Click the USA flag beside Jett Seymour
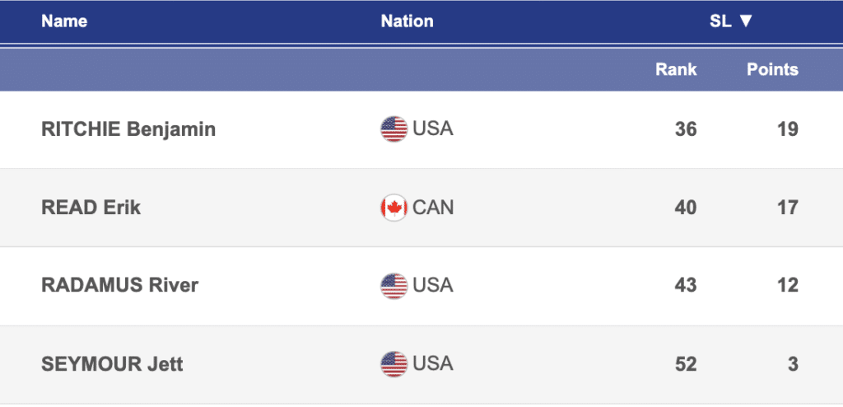 (x=394, y=363)
